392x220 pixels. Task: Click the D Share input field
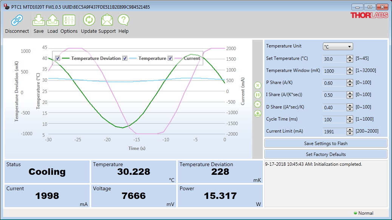click(x=335, y=107)
